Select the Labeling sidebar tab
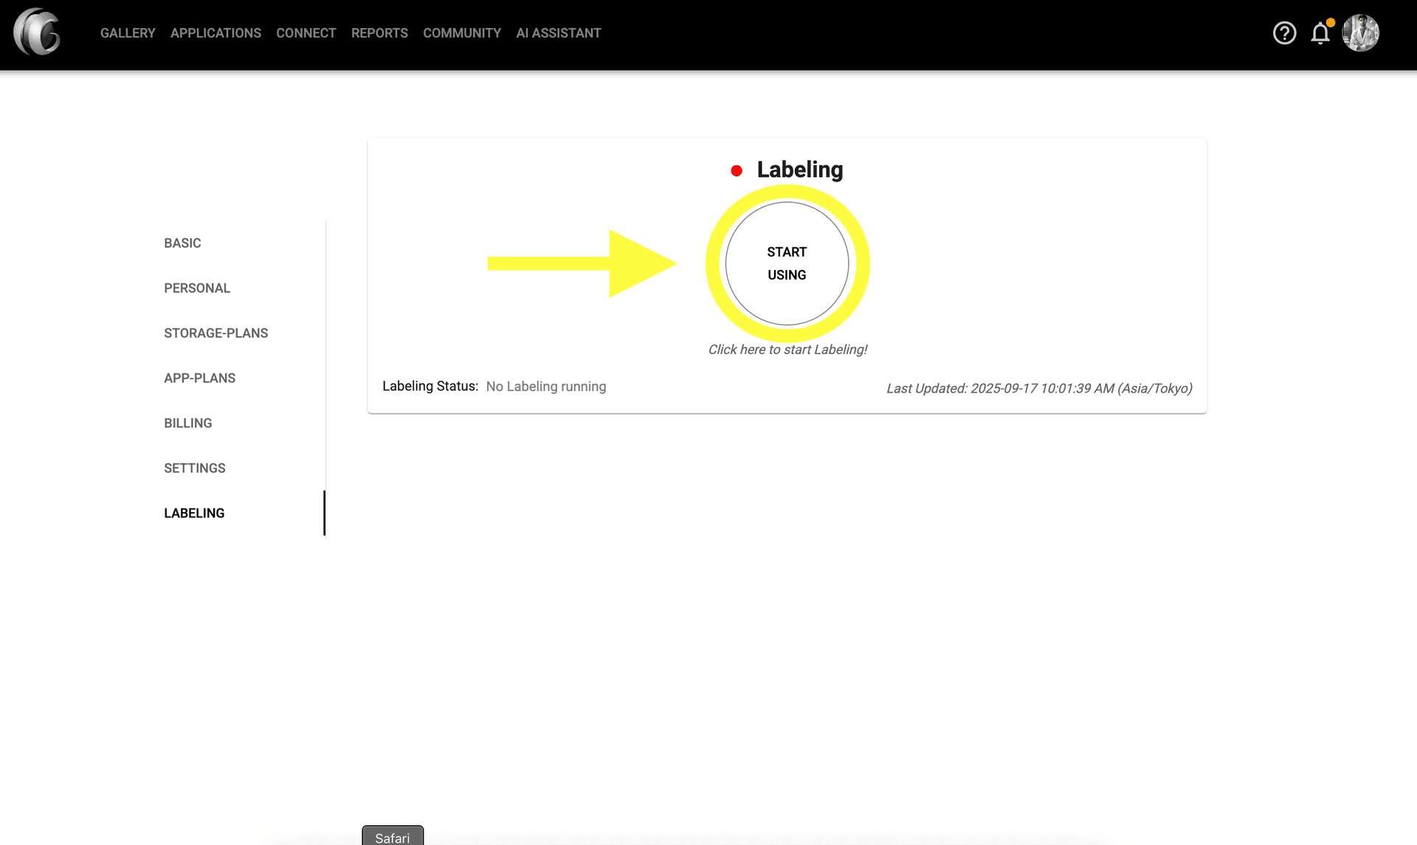 point(194,513)
